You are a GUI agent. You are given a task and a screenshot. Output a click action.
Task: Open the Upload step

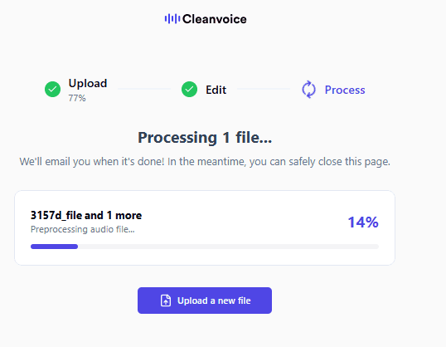click(88, 84)
